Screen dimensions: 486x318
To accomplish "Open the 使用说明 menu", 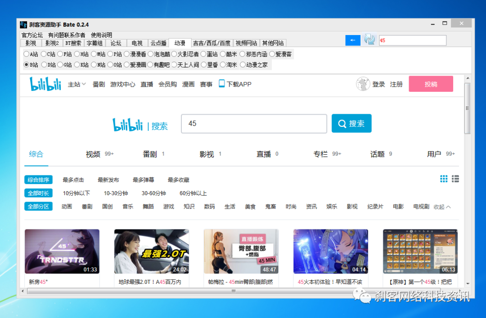I will coord(101,35).
